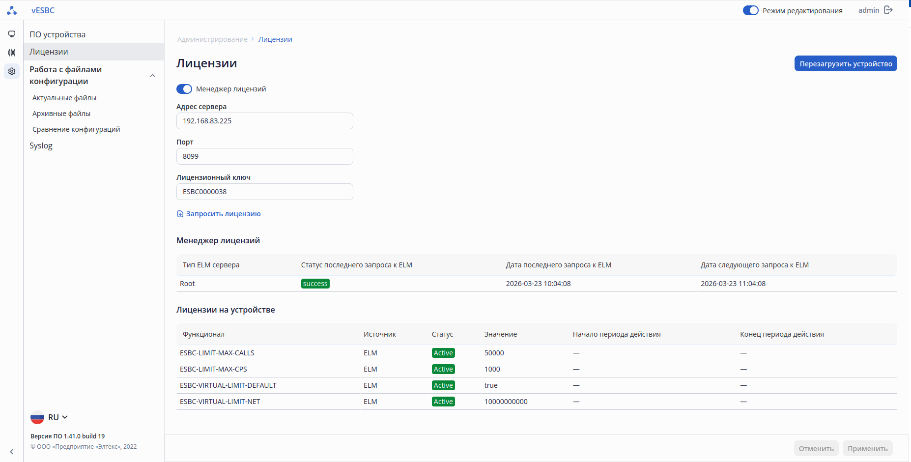Viewport: 911px width, 462px height.
Task: Toggle the edit mode switch
Action: [x=750, y=10]
